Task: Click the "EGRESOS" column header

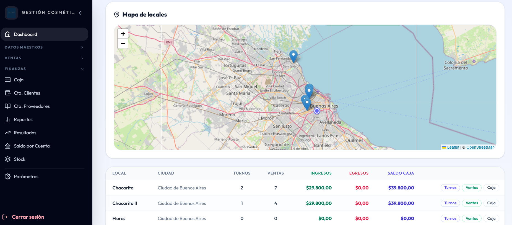Action: (359, 173)
